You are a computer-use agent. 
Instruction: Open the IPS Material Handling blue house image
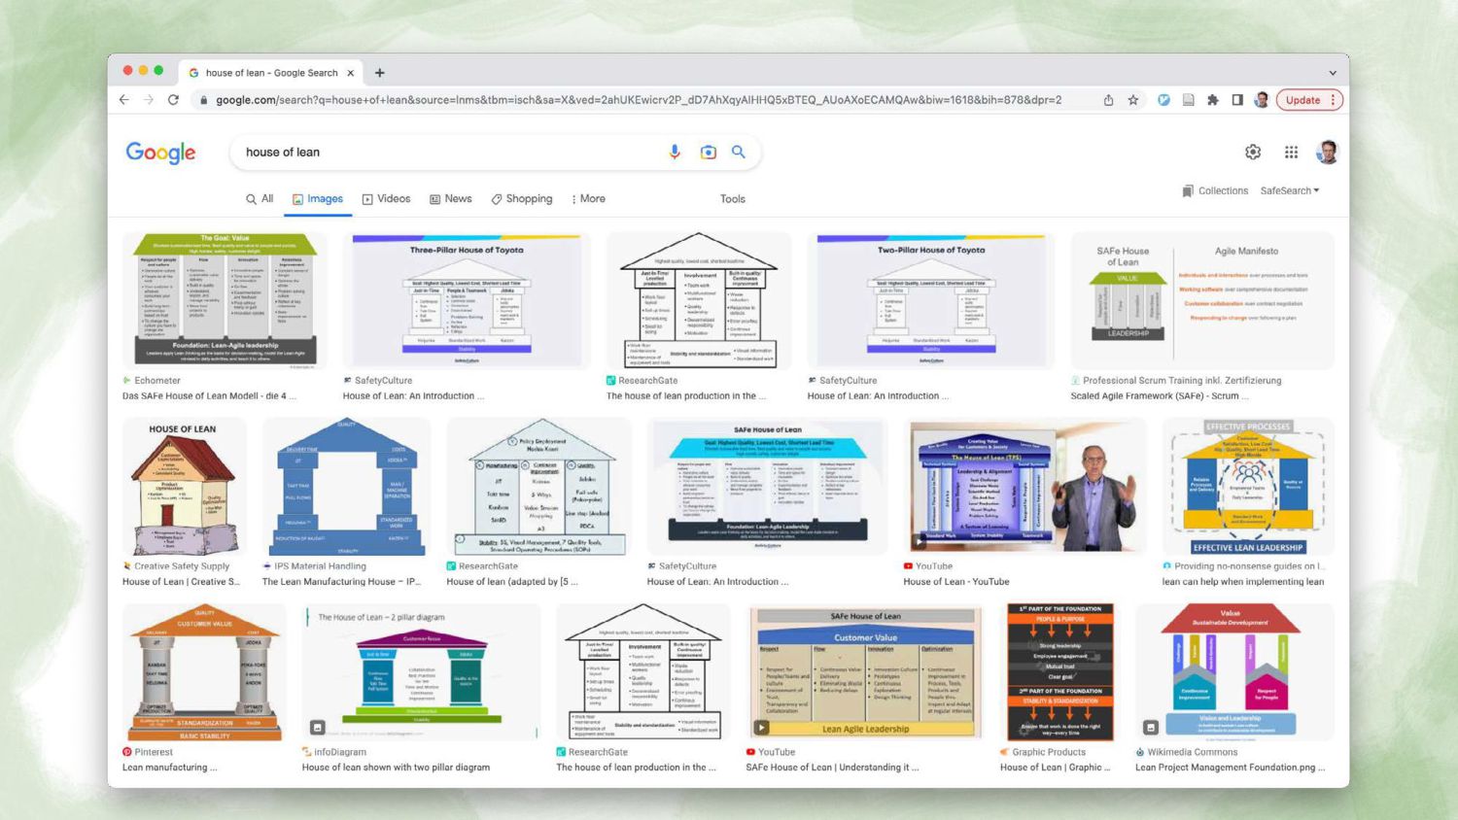346,487
